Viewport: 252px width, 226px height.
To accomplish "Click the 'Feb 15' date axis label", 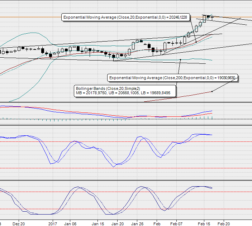I will 204,224.
